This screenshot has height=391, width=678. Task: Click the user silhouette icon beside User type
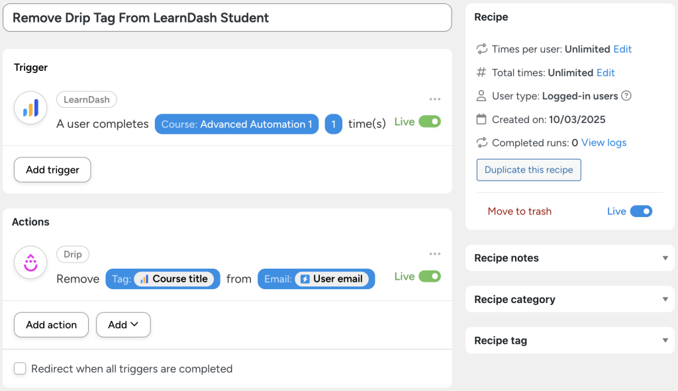(x=481, y=96)
